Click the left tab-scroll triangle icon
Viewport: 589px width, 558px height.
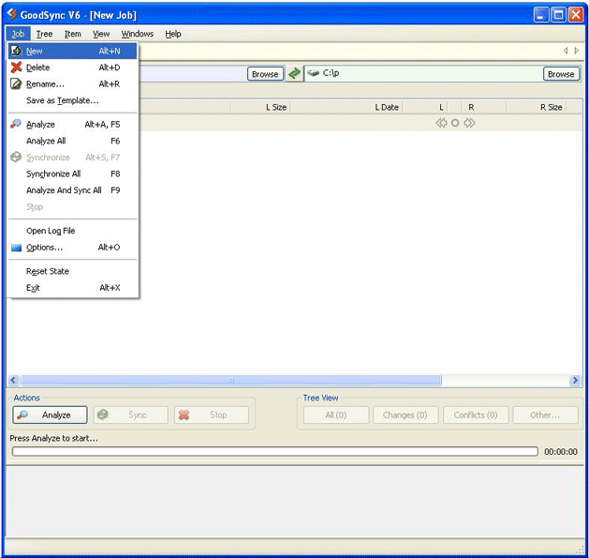pyautogui.click(x=566, y=51)
